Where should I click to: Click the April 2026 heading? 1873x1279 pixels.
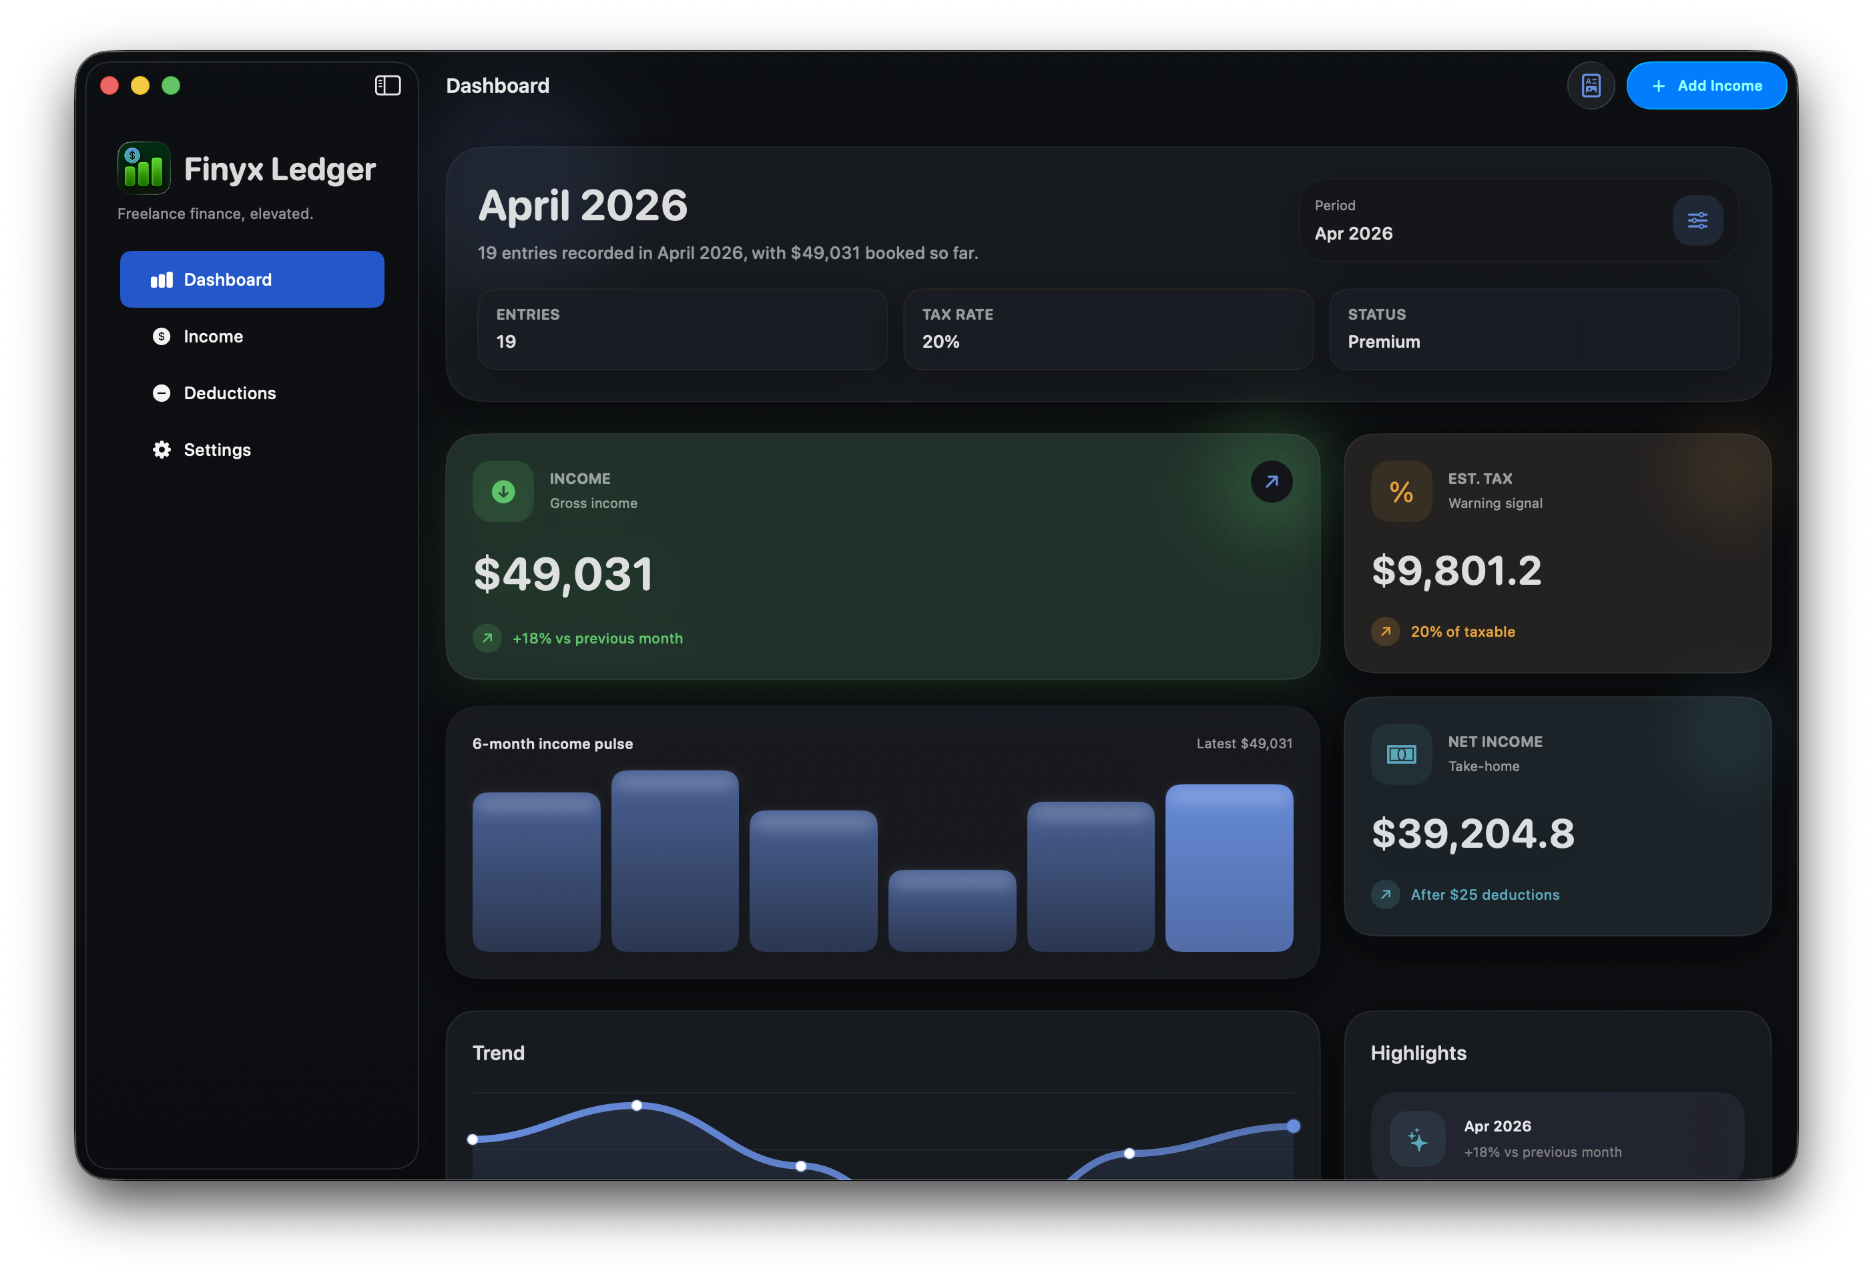click(x=583, y=205)
